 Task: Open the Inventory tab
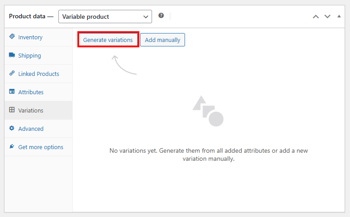point(30,37)
